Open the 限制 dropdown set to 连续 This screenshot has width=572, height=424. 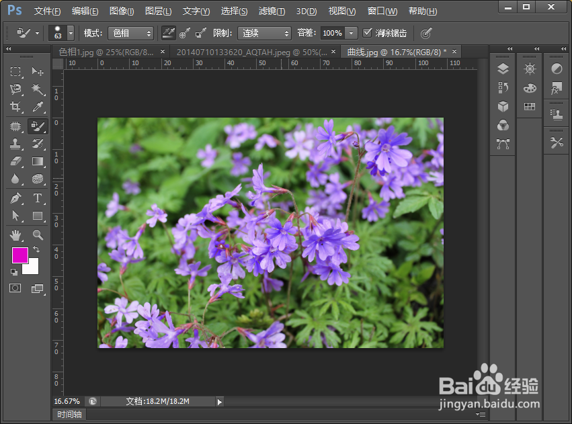[x=264, y=33]
